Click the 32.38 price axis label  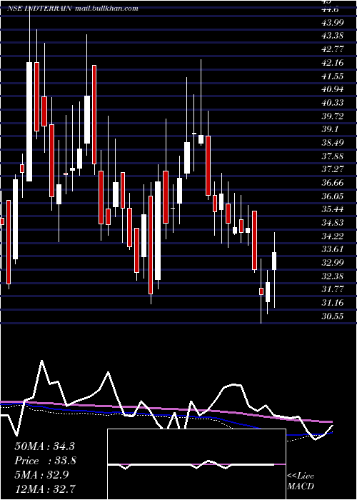[333, 276]
